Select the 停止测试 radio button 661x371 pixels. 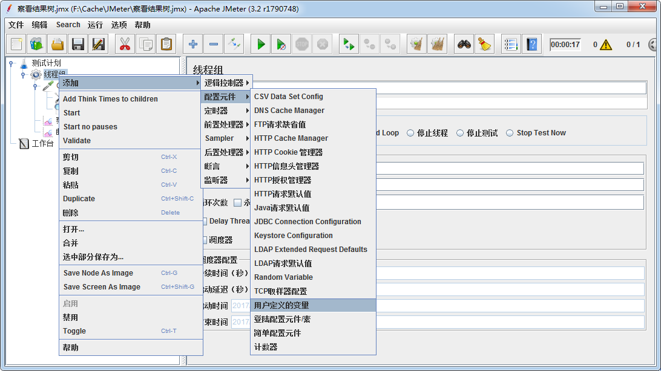point(460,133)
